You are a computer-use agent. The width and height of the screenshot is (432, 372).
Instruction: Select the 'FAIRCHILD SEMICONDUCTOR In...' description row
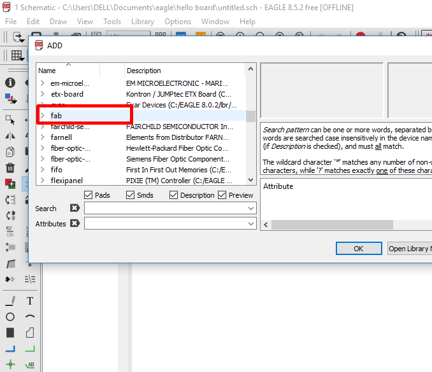click(180, 127)
